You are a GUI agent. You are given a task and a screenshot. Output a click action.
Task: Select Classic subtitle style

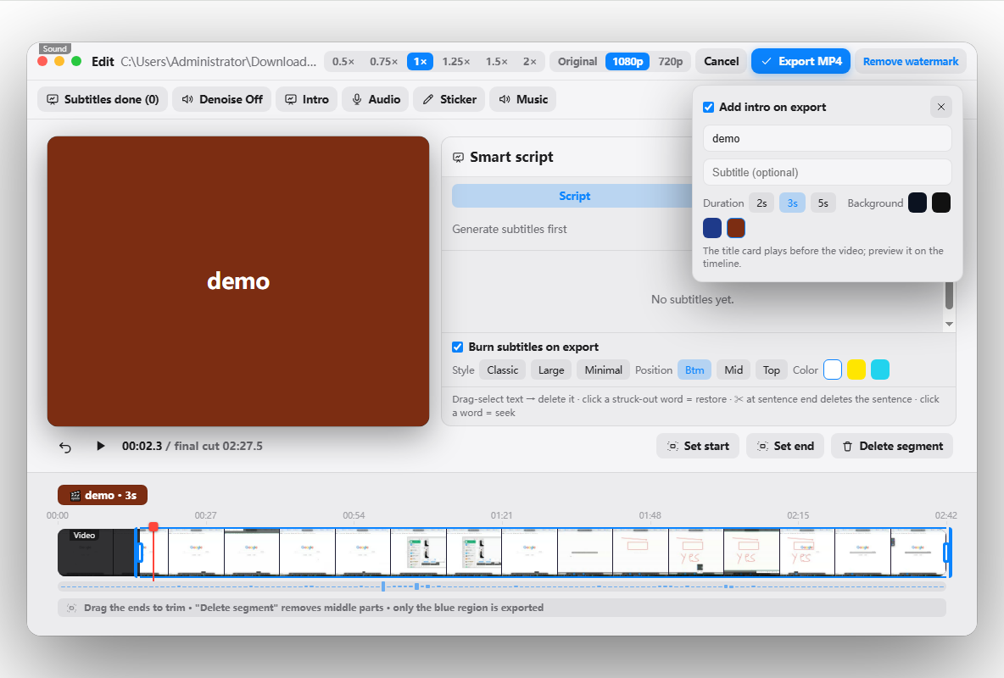[x=503, y=370]
